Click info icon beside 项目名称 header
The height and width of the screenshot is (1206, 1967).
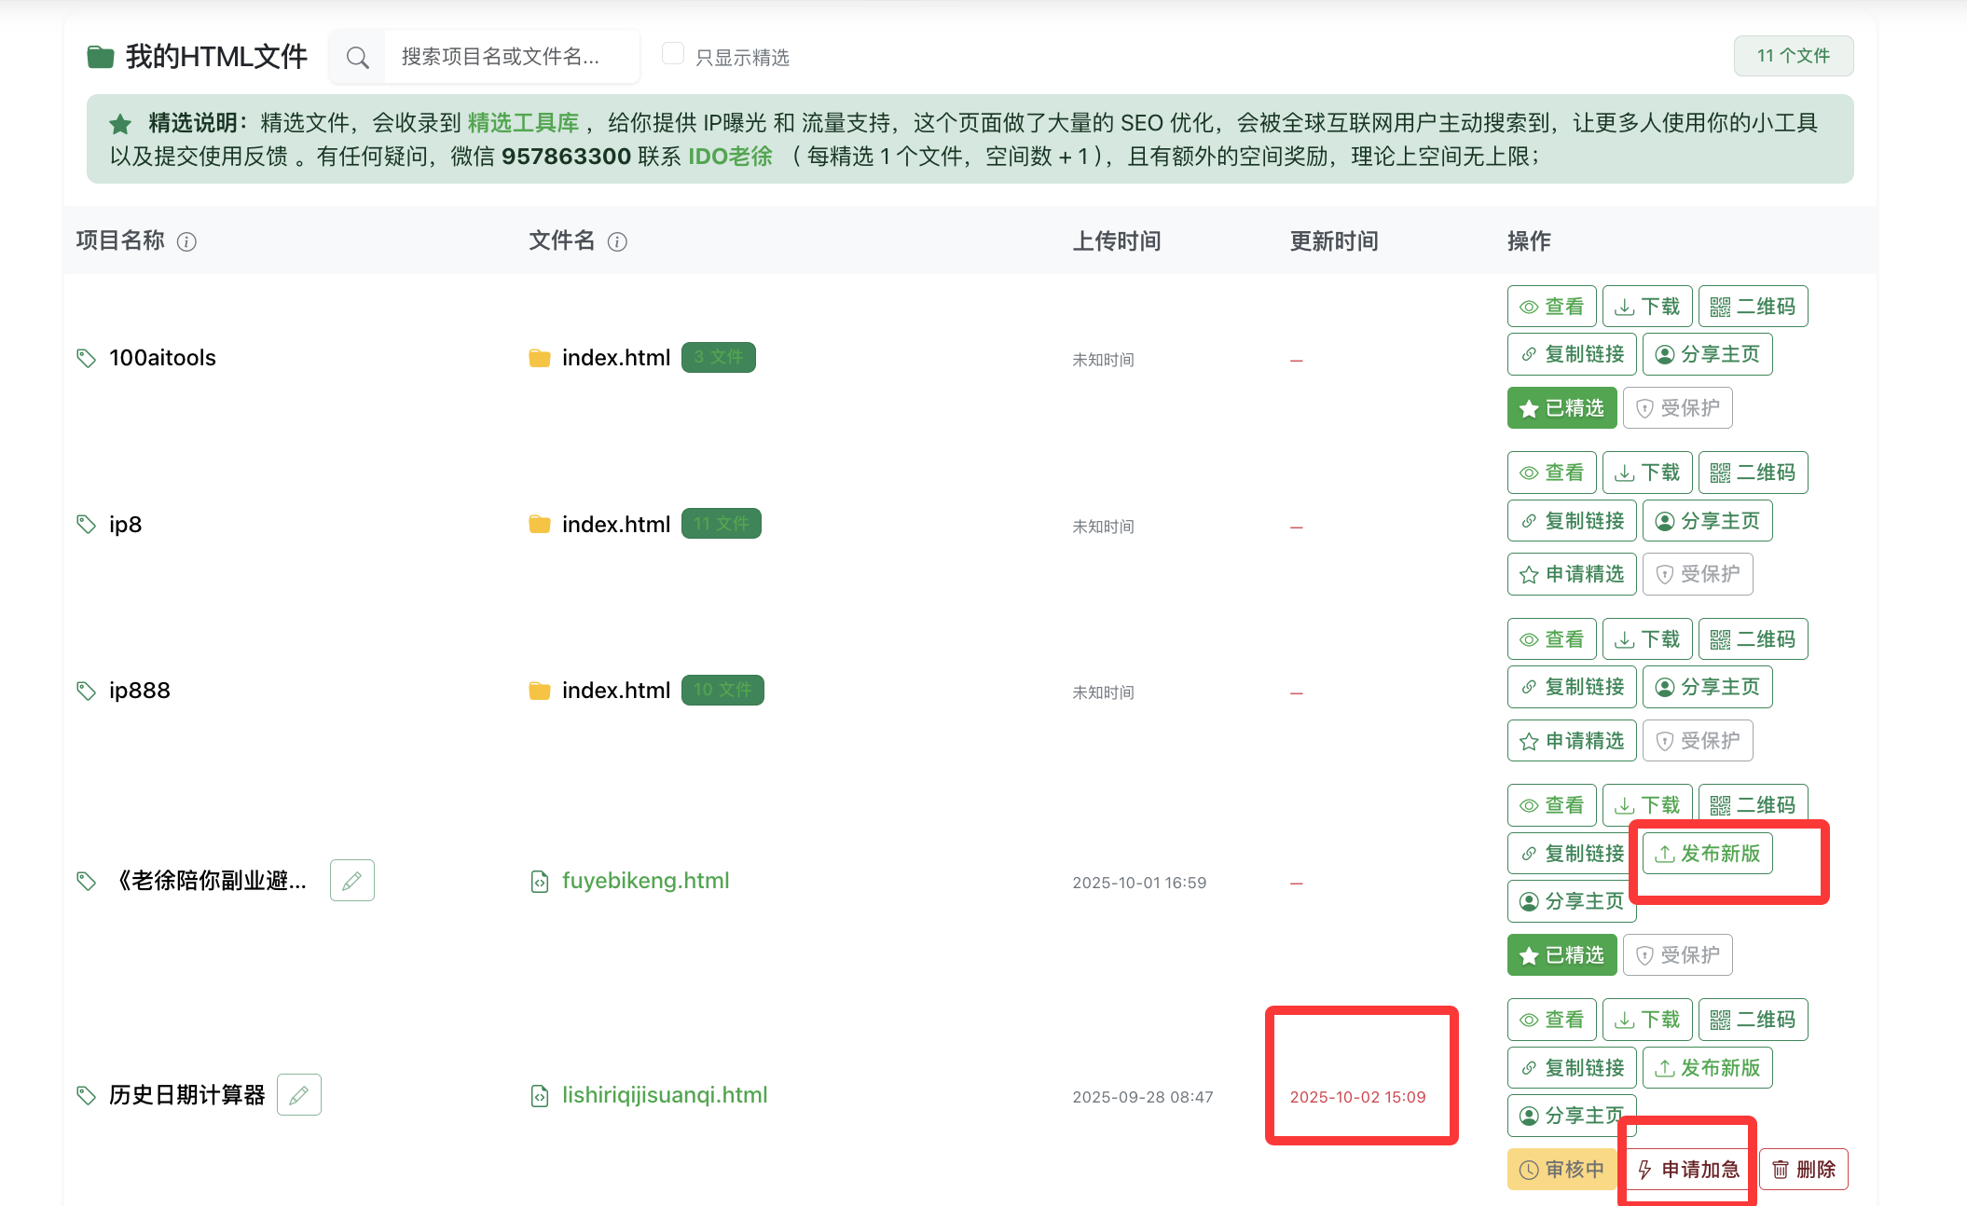(186, 242)
